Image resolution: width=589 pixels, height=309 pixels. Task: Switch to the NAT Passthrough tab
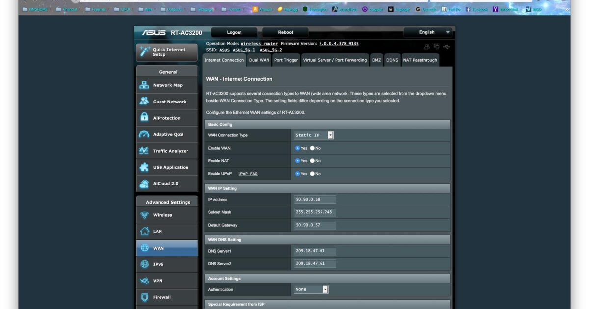click(x=420, y=60)
